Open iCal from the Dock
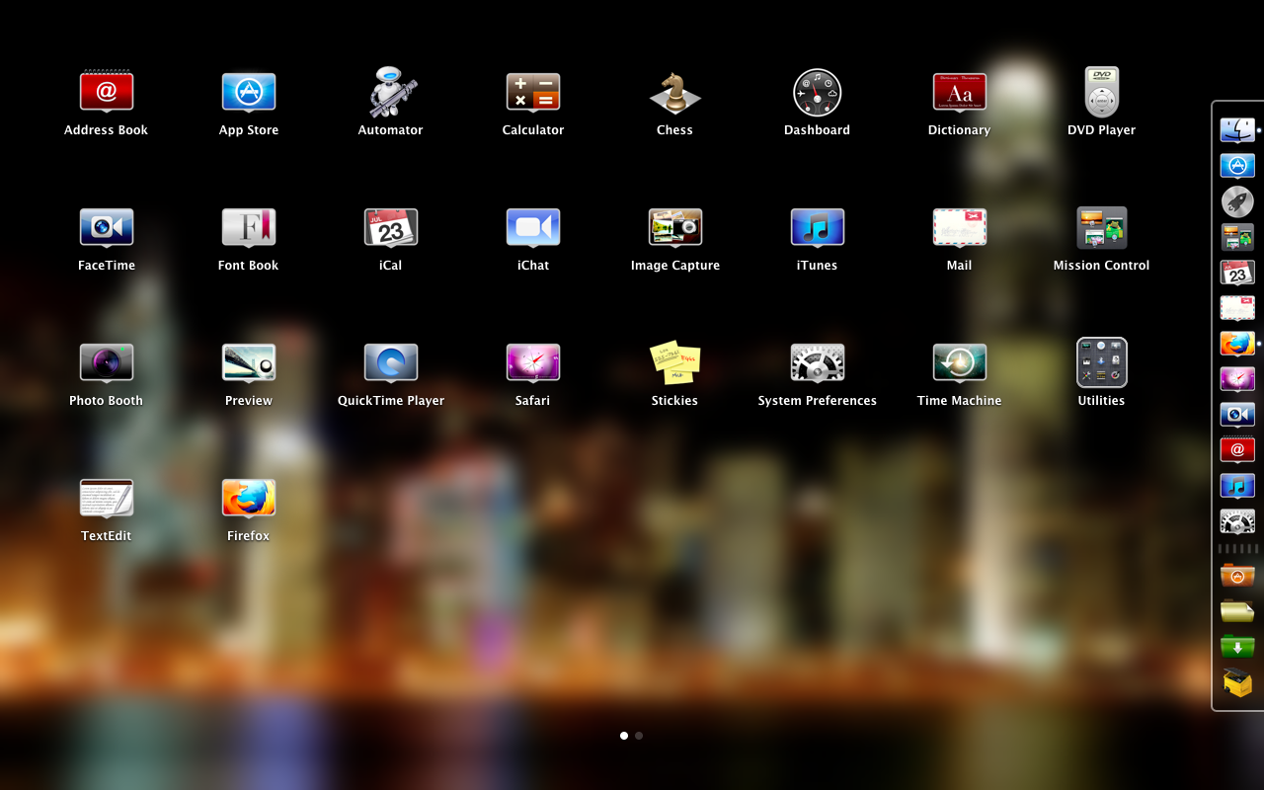 [x=1237, y=273]
